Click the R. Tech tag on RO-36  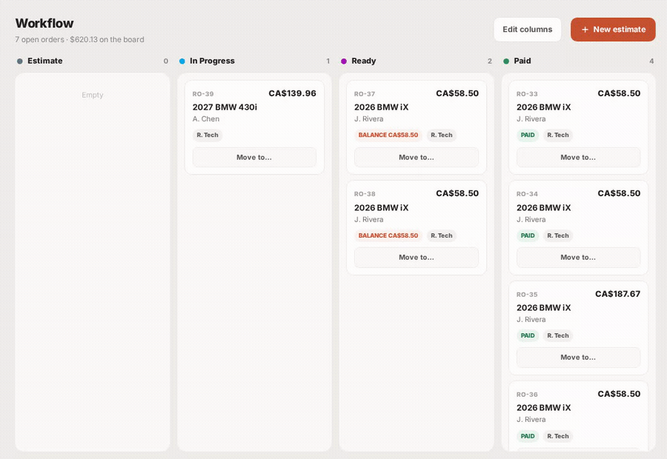click(x=557, y=436)
